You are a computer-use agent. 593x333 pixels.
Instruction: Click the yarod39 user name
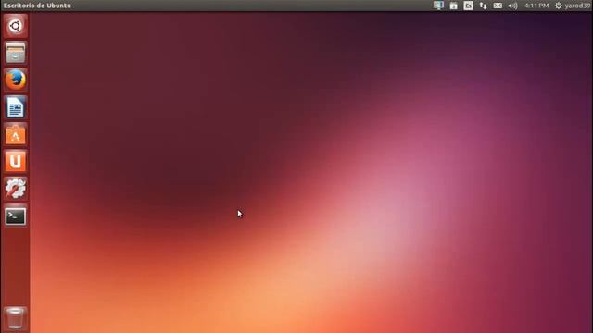(x=577, y=6)
